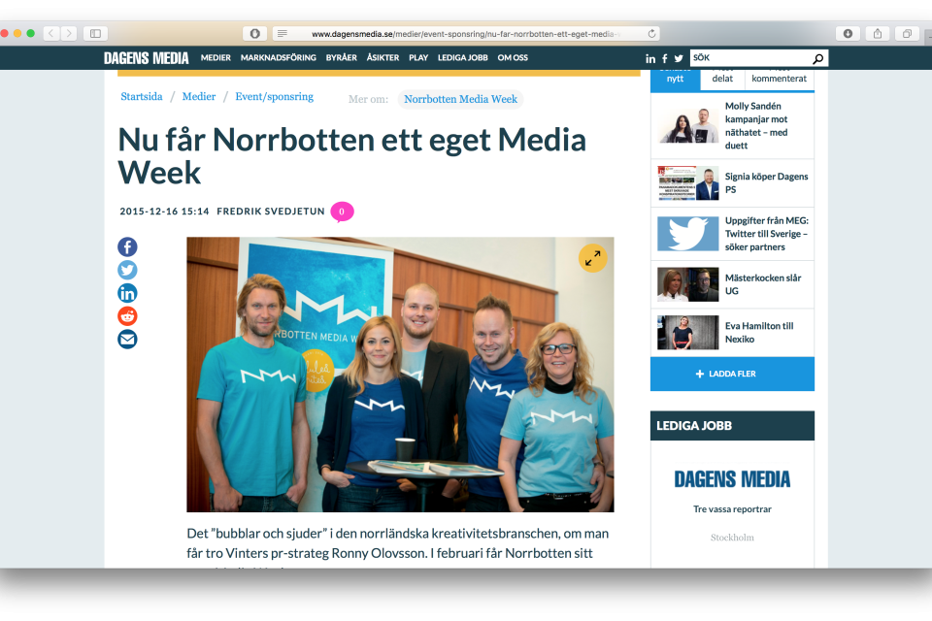Load more stories with LADDA FLER
The width and height of the screenshot is (932, 621).
click(x=732, y=374)
